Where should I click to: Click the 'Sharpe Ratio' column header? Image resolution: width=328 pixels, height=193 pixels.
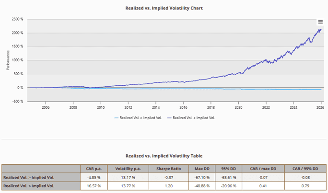point(163,168)
